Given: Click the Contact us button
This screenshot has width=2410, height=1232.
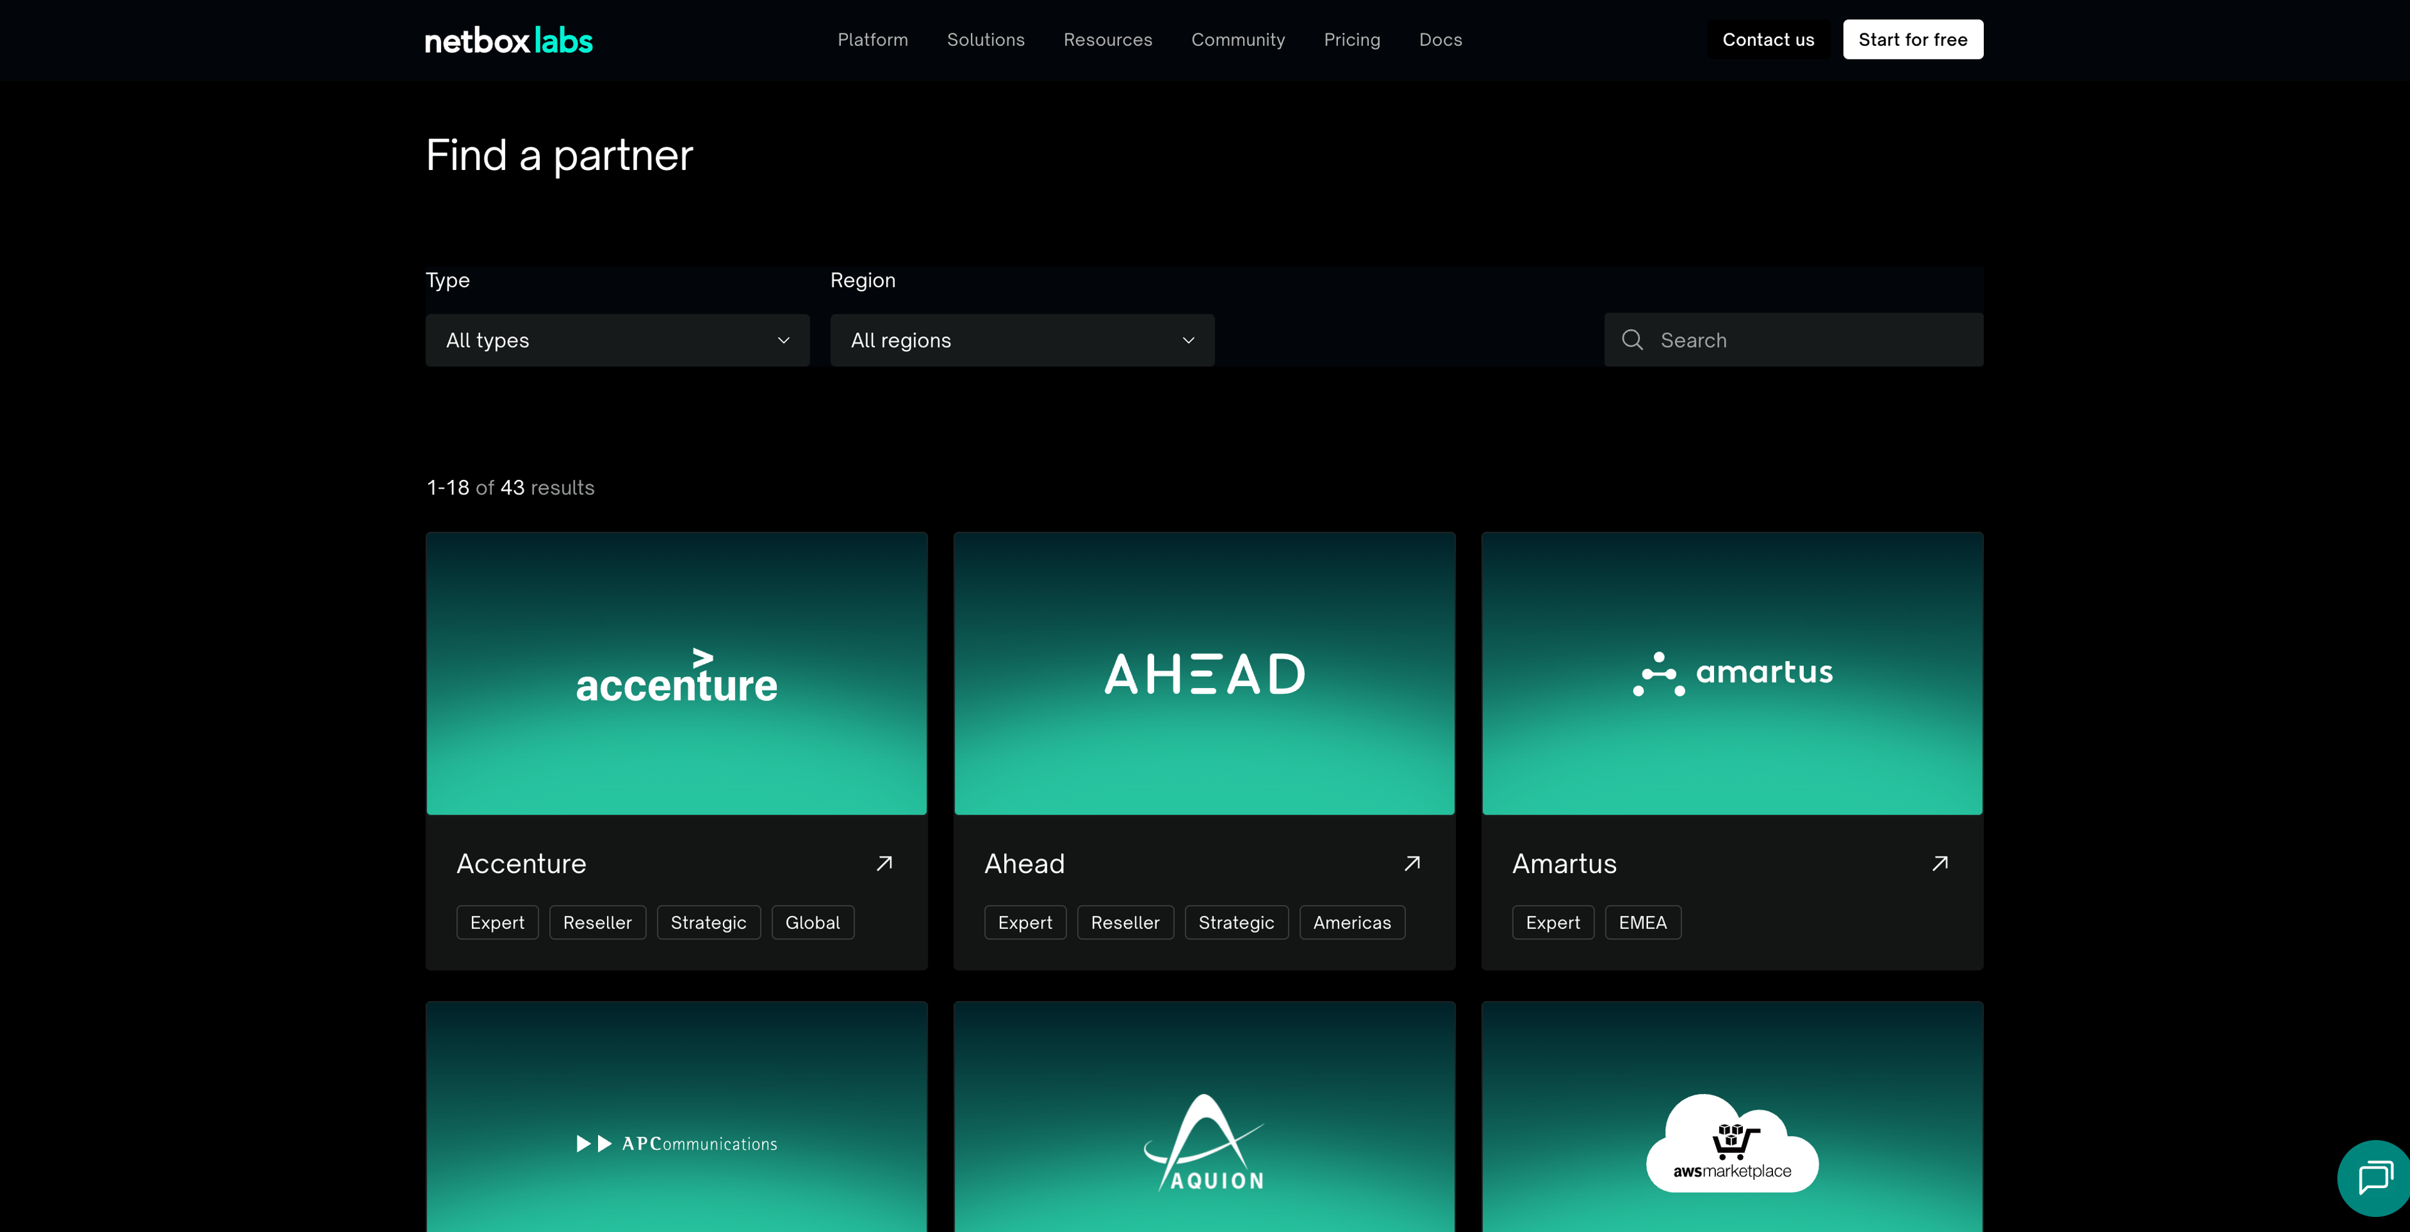Looking at the screenshot, I should 1768,40.
